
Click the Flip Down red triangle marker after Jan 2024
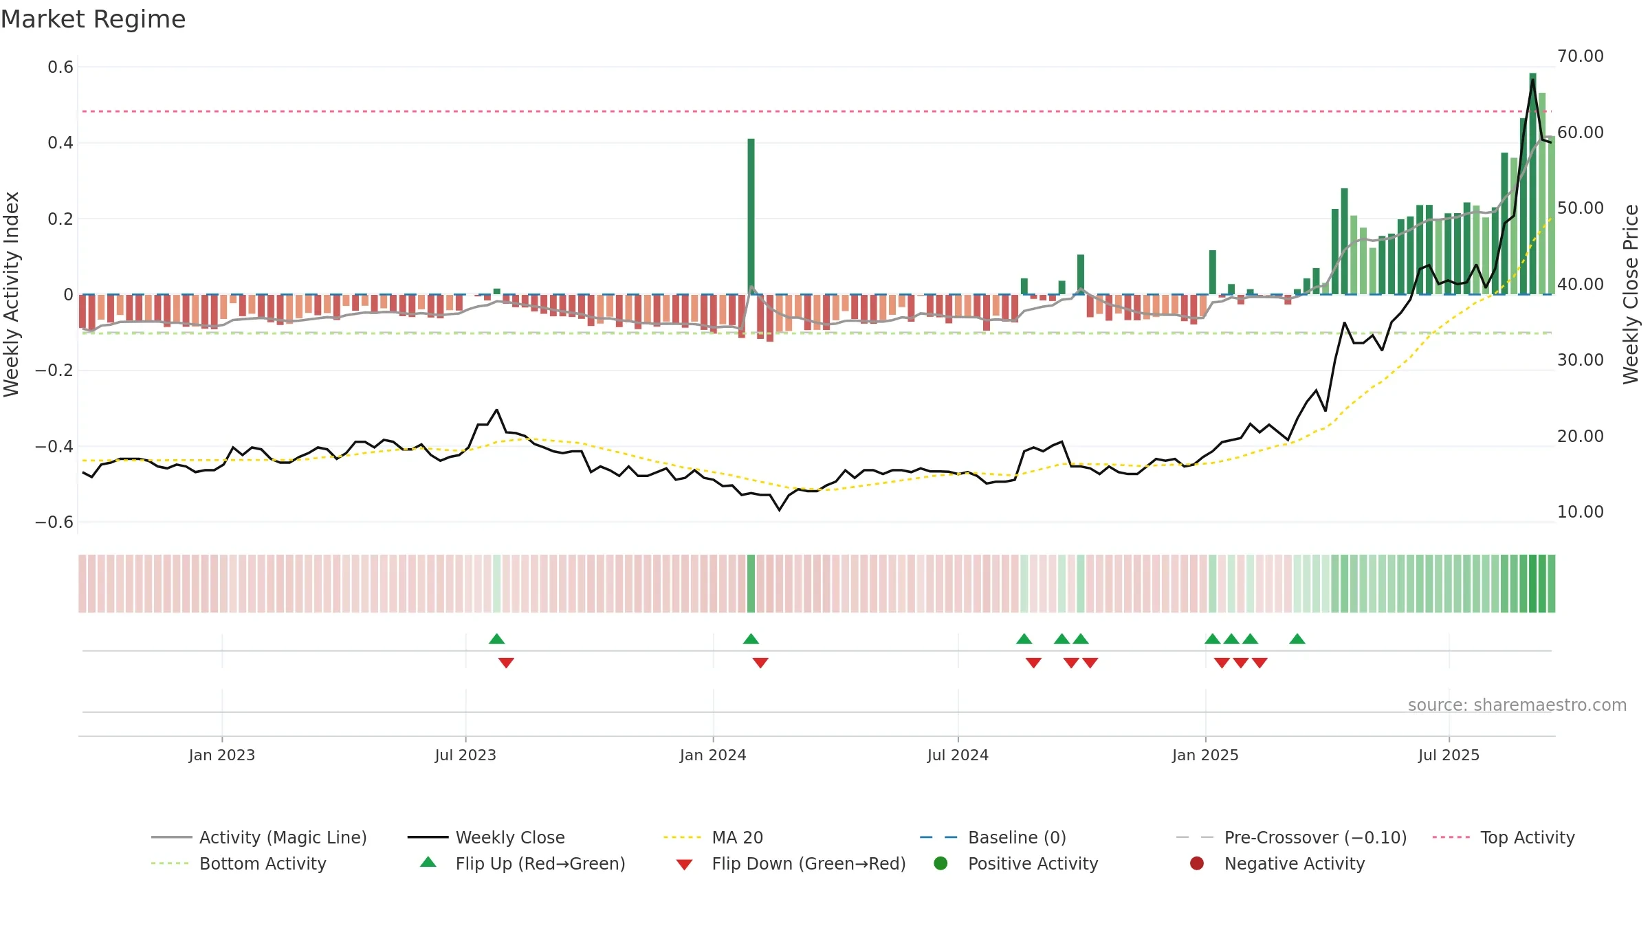[760, 663]
